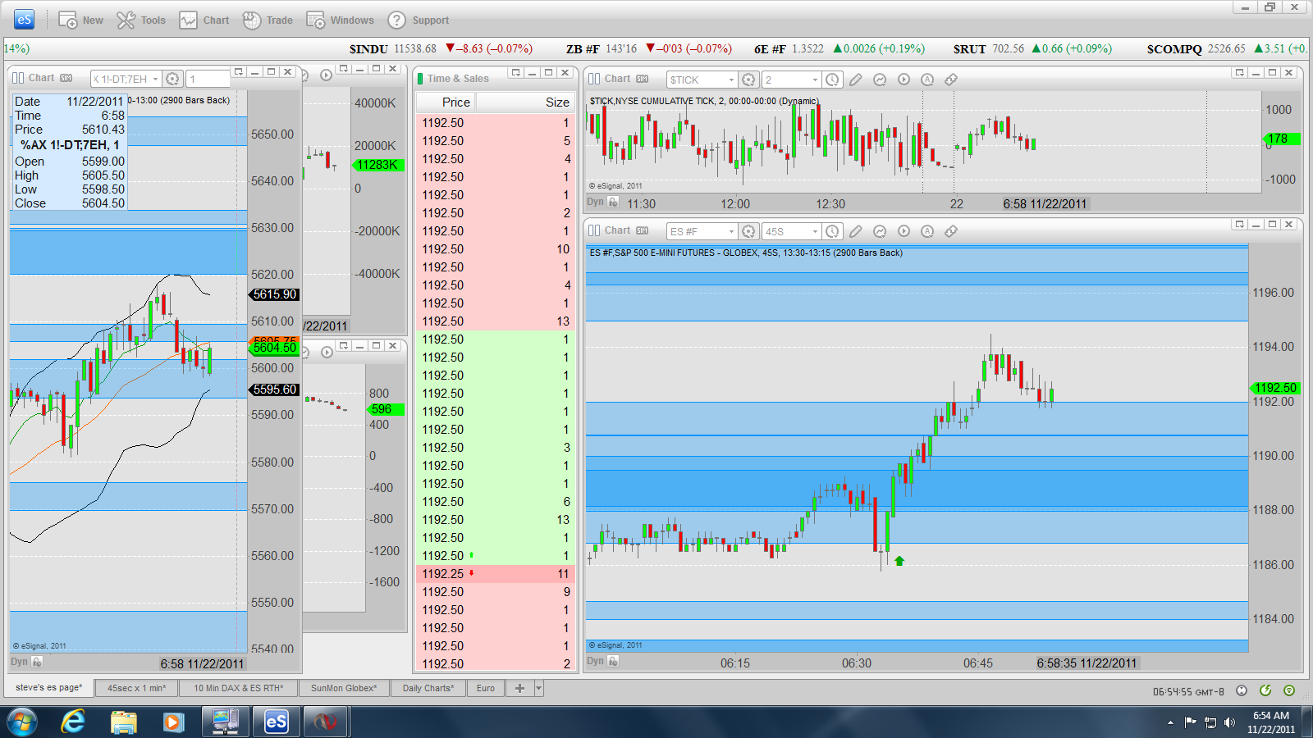Toggle SIM badge in $TICK chart header
1313x738 pixels.
tap(643, 79)
